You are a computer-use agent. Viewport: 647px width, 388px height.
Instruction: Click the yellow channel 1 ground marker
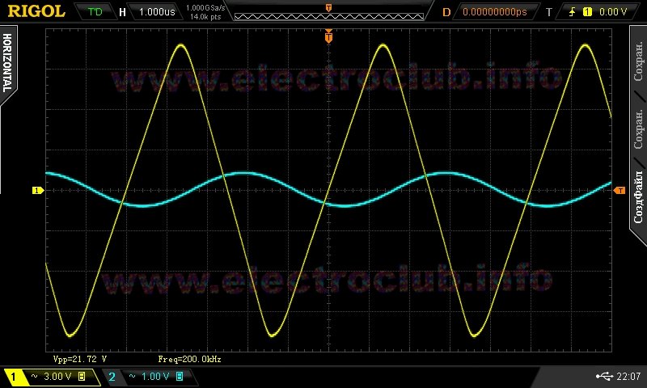38,190
